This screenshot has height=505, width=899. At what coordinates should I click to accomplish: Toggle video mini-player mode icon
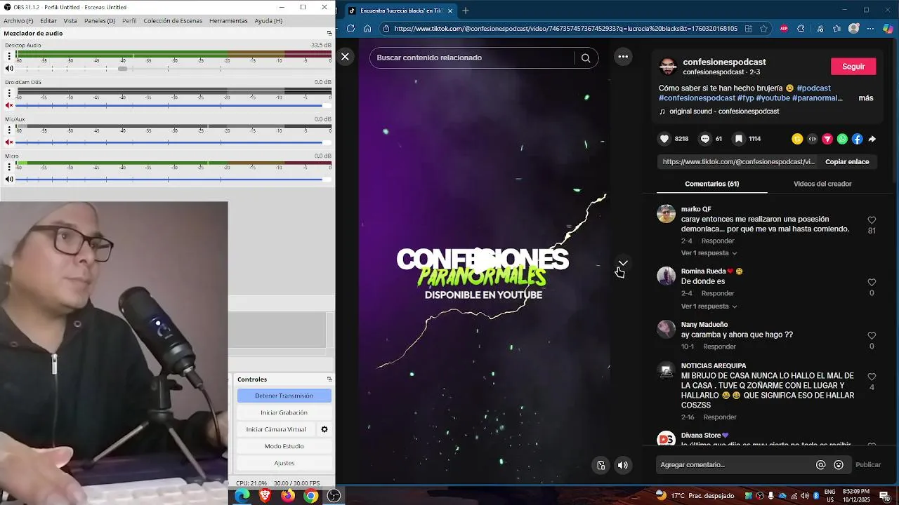point(601,465)
